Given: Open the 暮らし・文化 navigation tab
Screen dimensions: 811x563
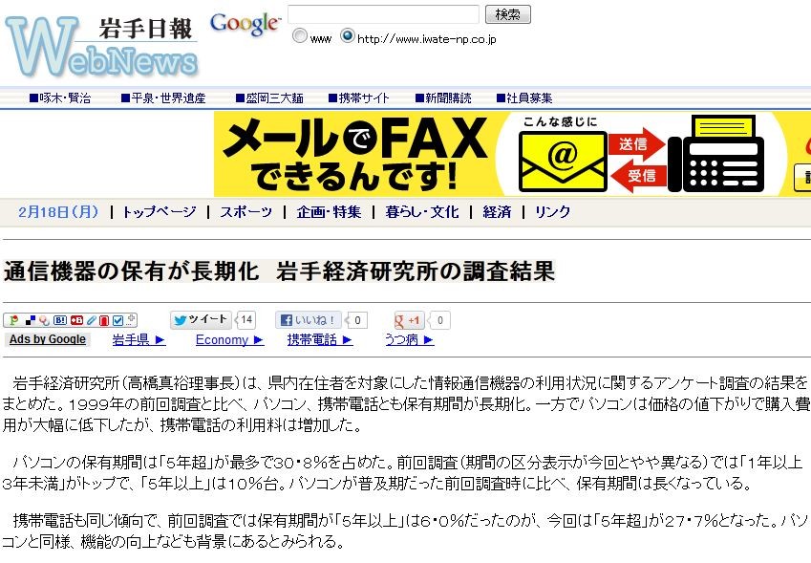Looking at the screenshot, I should pos(421,211).
